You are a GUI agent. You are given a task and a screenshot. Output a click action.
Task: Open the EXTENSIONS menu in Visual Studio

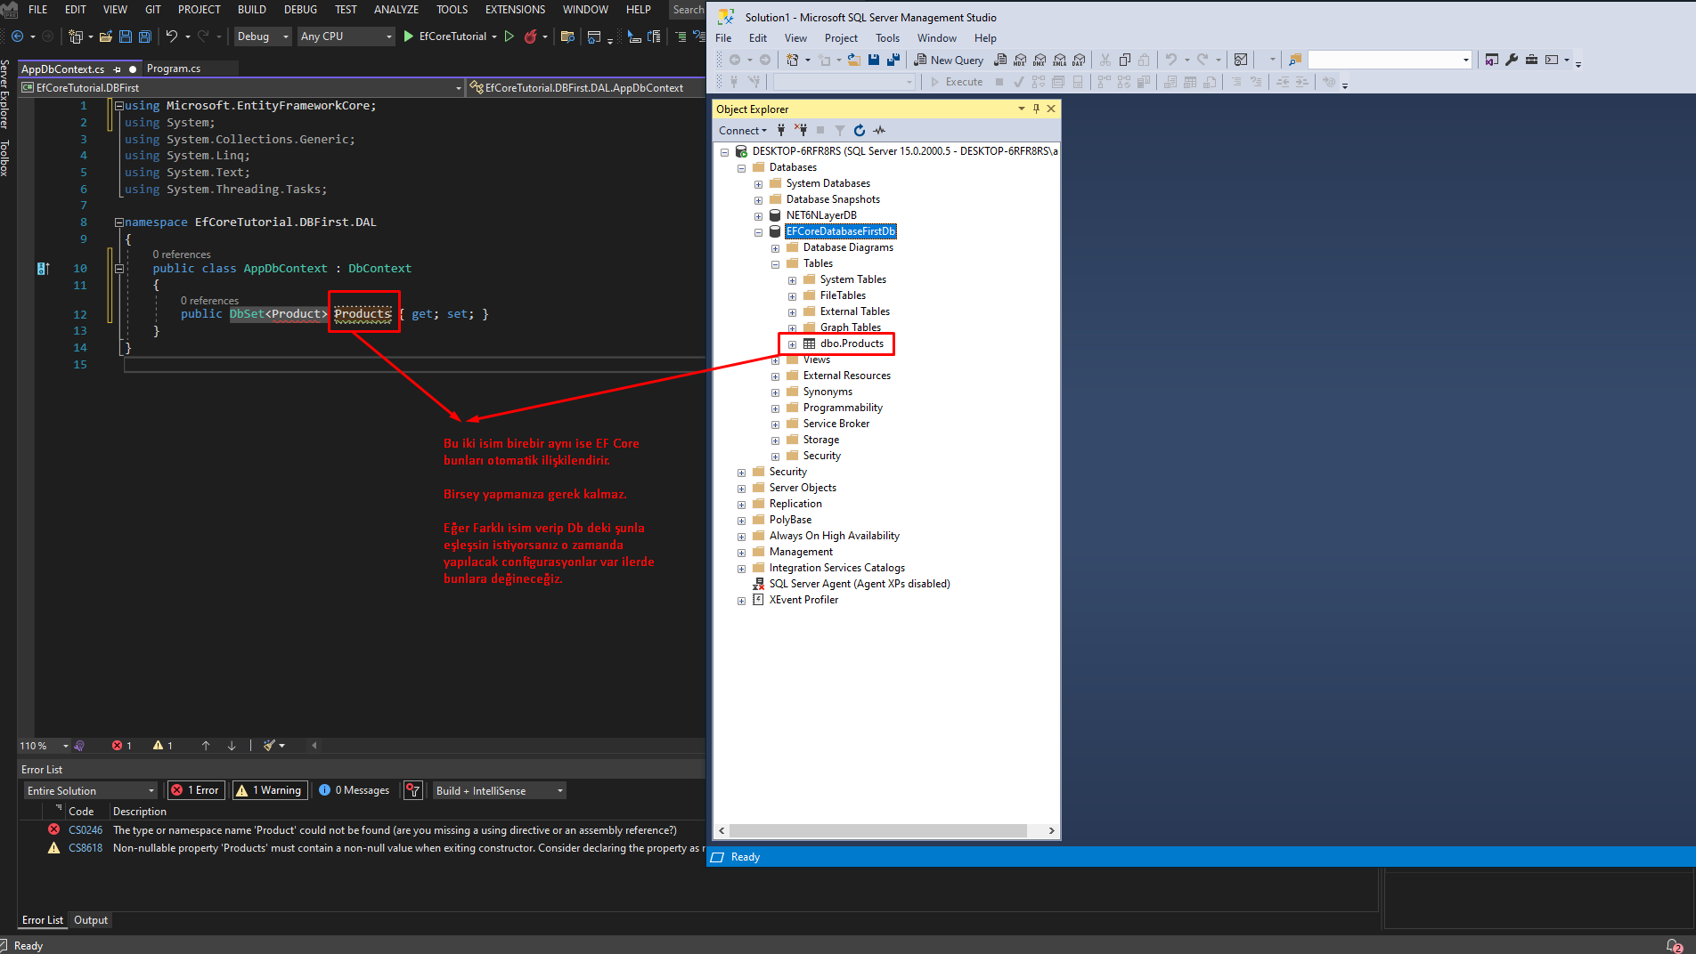515,10
